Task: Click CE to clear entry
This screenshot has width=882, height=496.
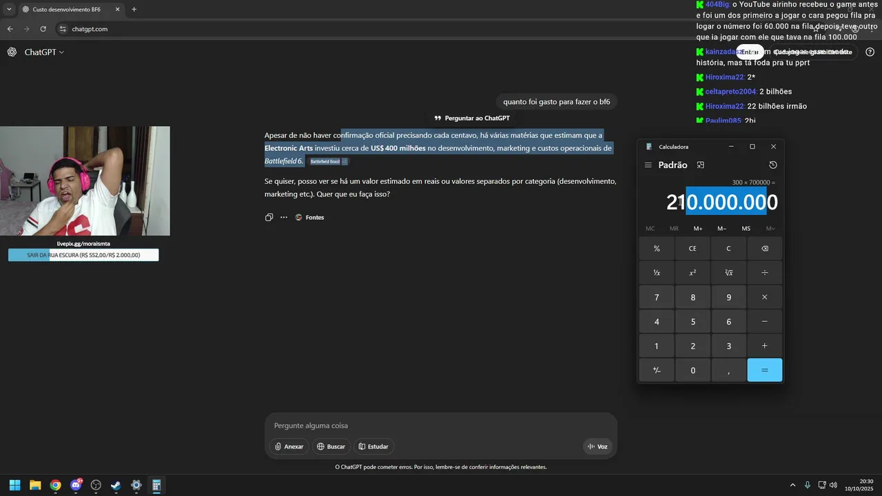Action: click(x=693, y=249)
